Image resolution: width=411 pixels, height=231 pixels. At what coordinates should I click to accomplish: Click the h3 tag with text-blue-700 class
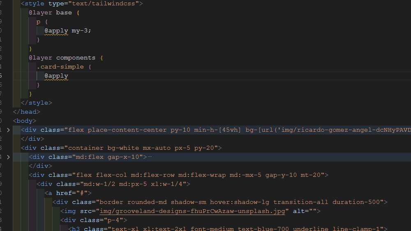click(228, 229)
